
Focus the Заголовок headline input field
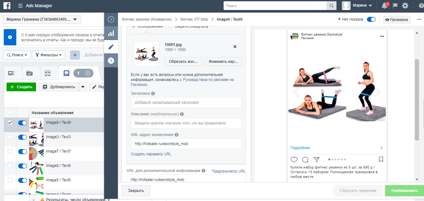tap(186, 103)
